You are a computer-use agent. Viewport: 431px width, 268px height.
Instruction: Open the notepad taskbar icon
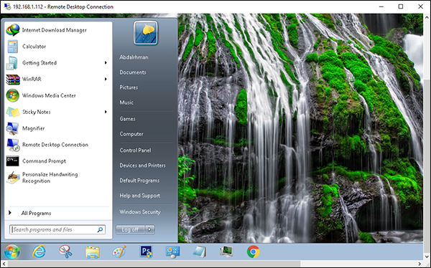point(200,252)
